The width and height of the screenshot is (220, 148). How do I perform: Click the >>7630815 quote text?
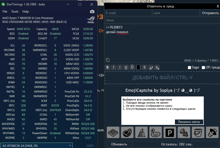[114, 27]
